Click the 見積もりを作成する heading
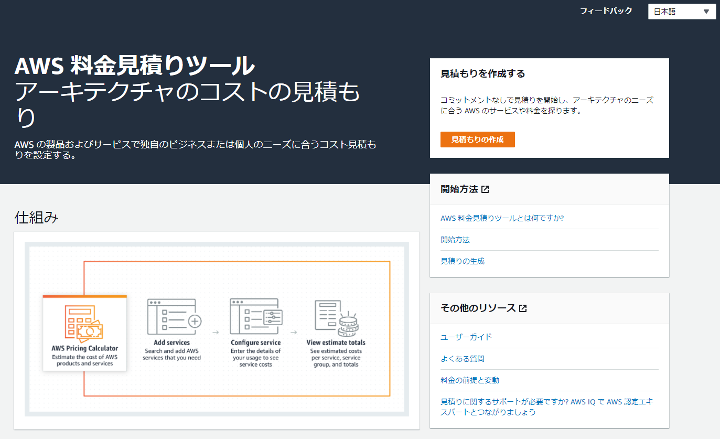The width and height of the screenshot is (720, 439). tap(483, 74)
